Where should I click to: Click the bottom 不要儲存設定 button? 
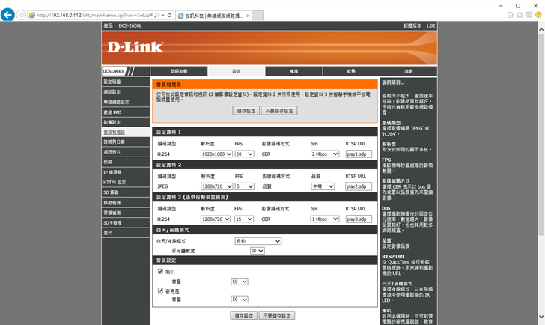[x=278, y=316]
